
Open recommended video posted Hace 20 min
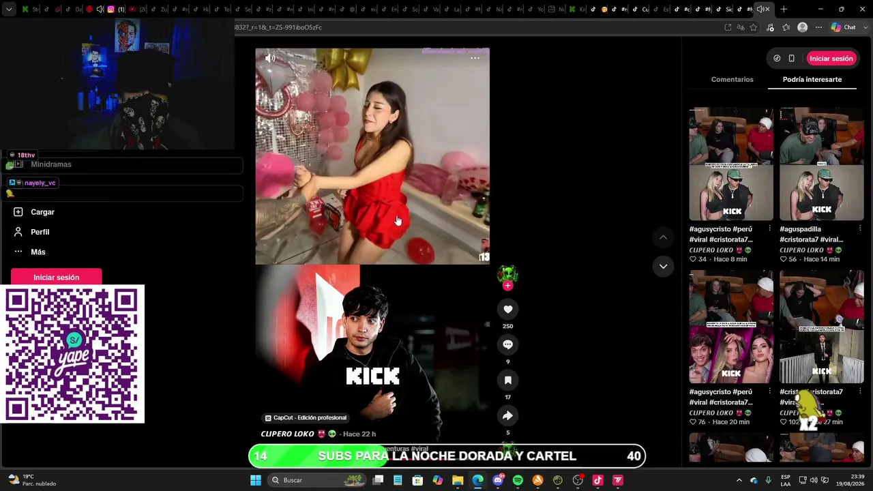[x=731, y=327]
